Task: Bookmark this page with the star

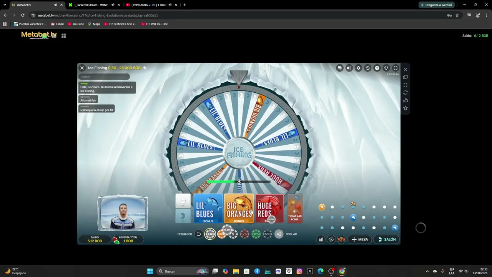Action: [457, 15]
